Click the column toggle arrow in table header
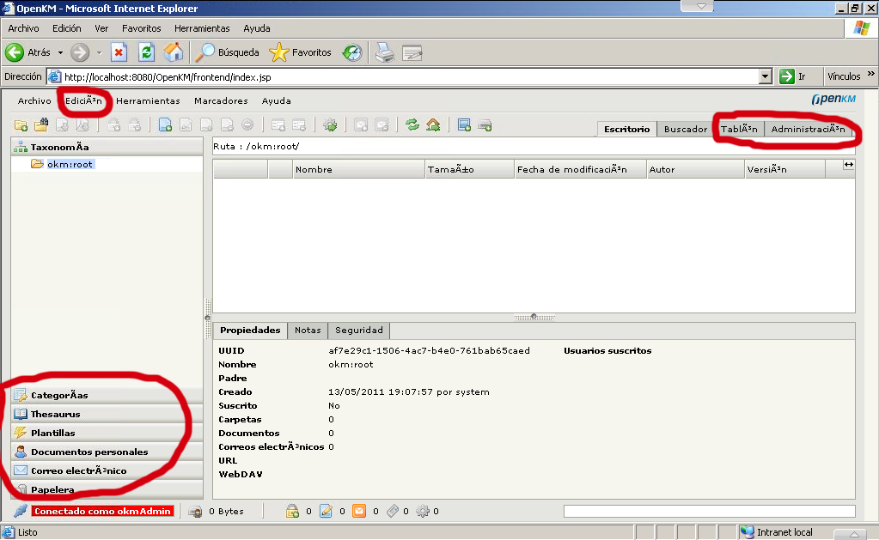 (x=848, y=165)
